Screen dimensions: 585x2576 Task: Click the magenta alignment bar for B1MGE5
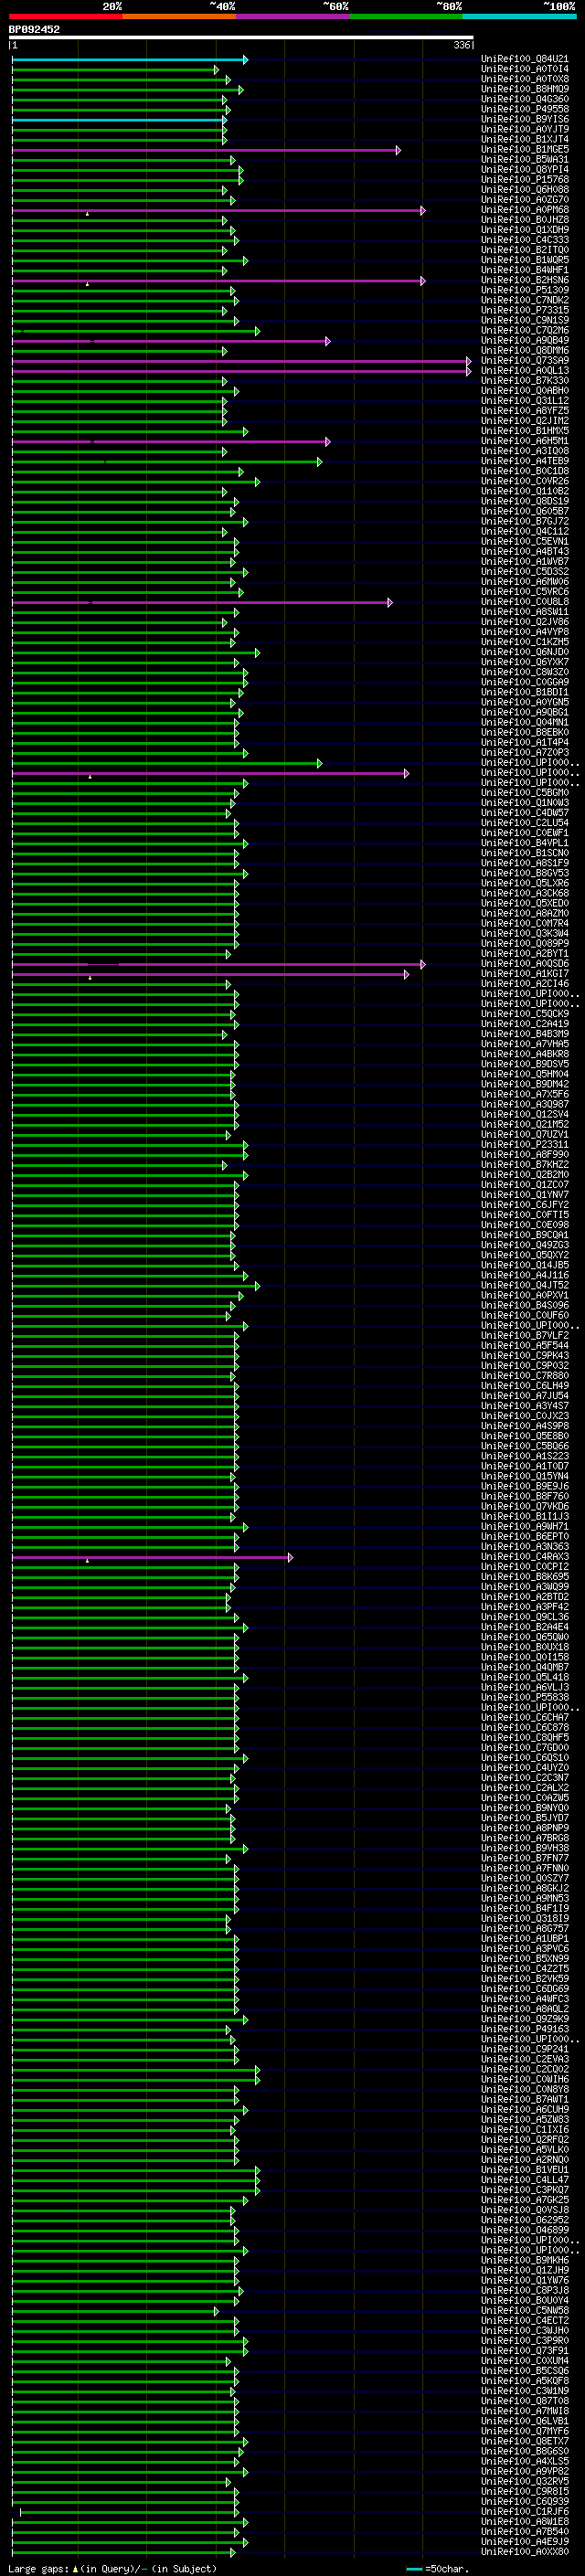point(205,150)
